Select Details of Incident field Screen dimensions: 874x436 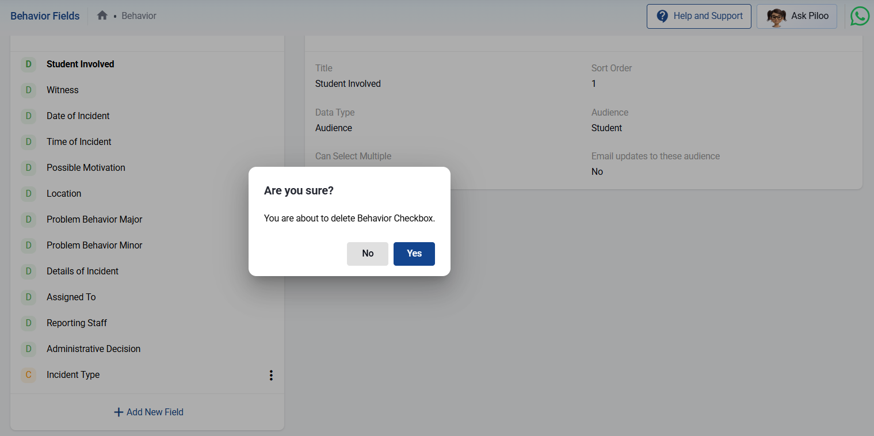(82, 271)
